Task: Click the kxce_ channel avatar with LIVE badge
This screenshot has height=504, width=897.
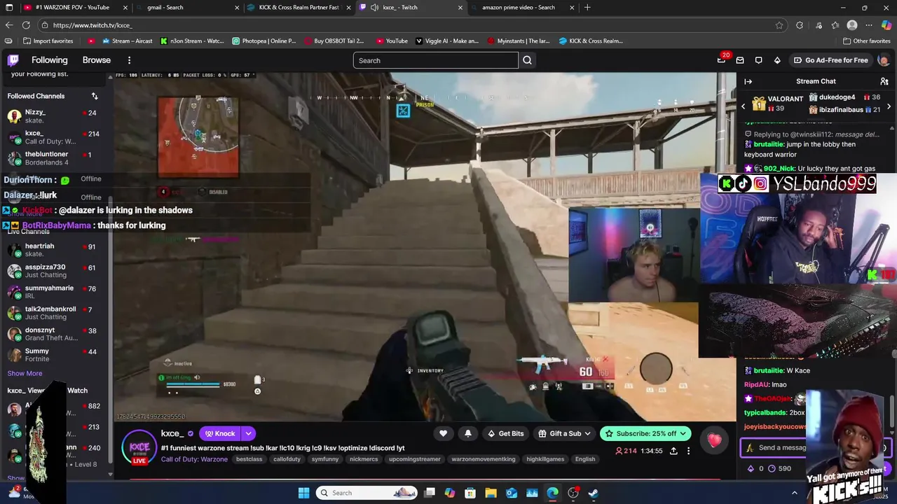Action: pos(139,447)
